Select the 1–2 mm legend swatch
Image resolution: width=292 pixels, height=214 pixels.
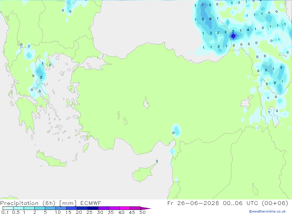[x=29, y=208]
